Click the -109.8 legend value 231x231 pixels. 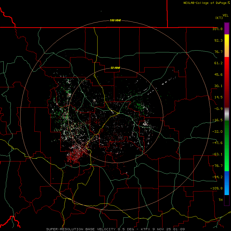(216, 188)
